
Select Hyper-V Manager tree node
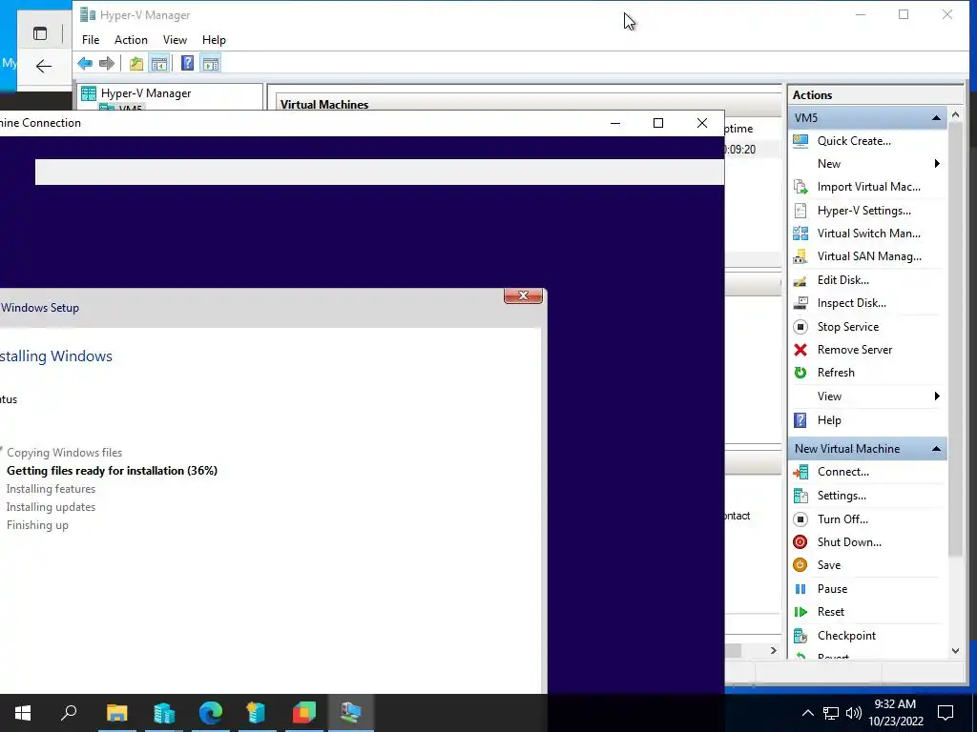click(x=146, y=93)
